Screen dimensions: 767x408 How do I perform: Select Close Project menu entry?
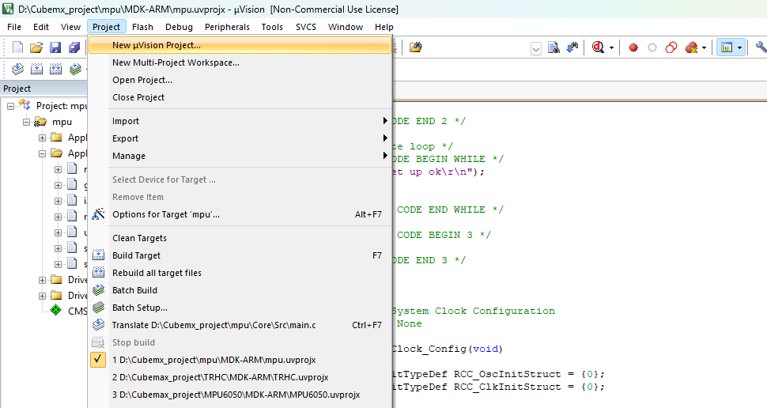[x=240, y=97]
